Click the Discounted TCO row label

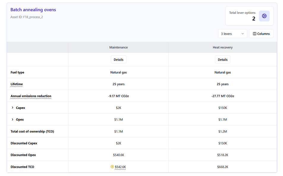point(22,167)
